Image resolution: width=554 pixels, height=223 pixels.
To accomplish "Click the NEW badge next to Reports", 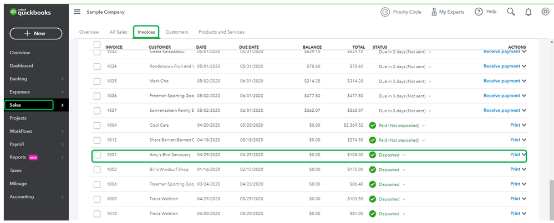I will 33,158.
